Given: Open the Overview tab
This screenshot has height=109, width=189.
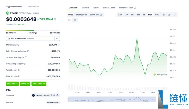Looking at the screenshot, I should [x=73, y=8].
